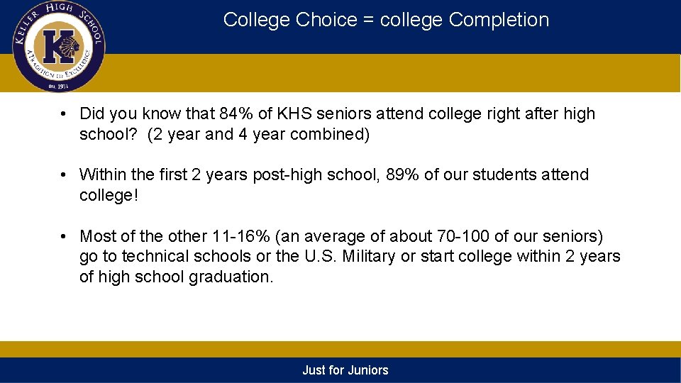Click the Just for Juniors footer text

pyautogui.click(x=345, y=370)
